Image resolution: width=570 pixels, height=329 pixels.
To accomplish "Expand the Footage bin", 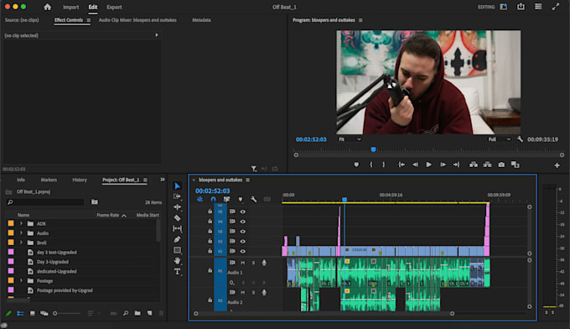I will [21, 280].
